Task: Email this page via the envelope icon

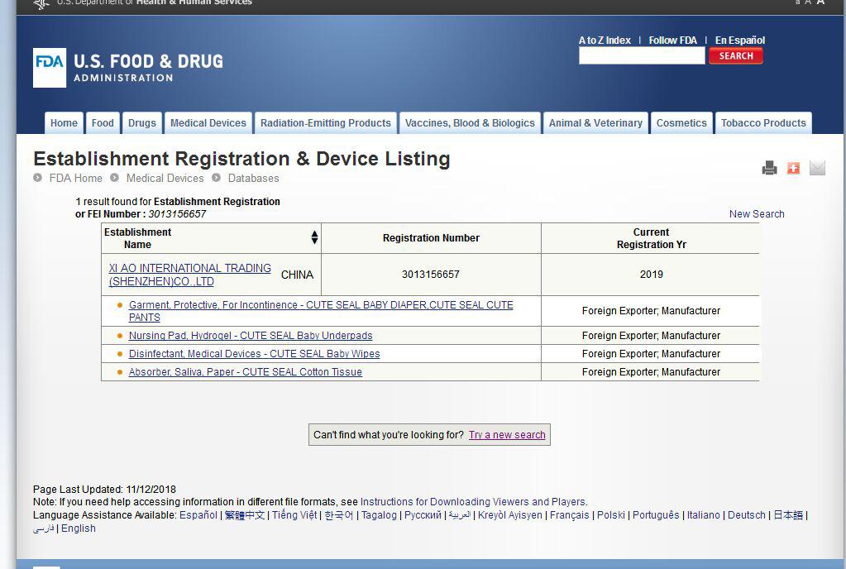Action: tap(817, 168)
